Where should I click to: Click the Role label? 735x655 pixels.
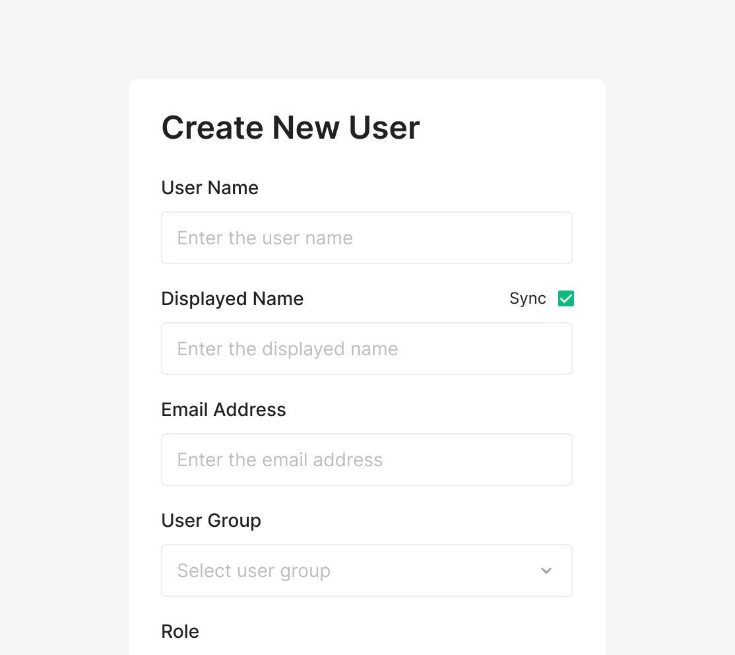point(180,631)
